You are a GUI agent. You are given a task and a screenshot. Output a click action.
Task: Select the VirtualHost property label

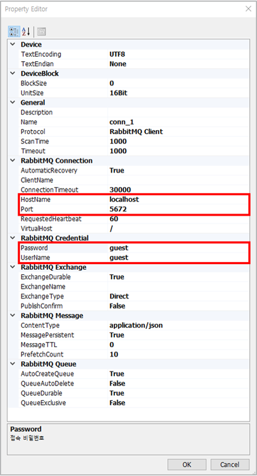36,228
